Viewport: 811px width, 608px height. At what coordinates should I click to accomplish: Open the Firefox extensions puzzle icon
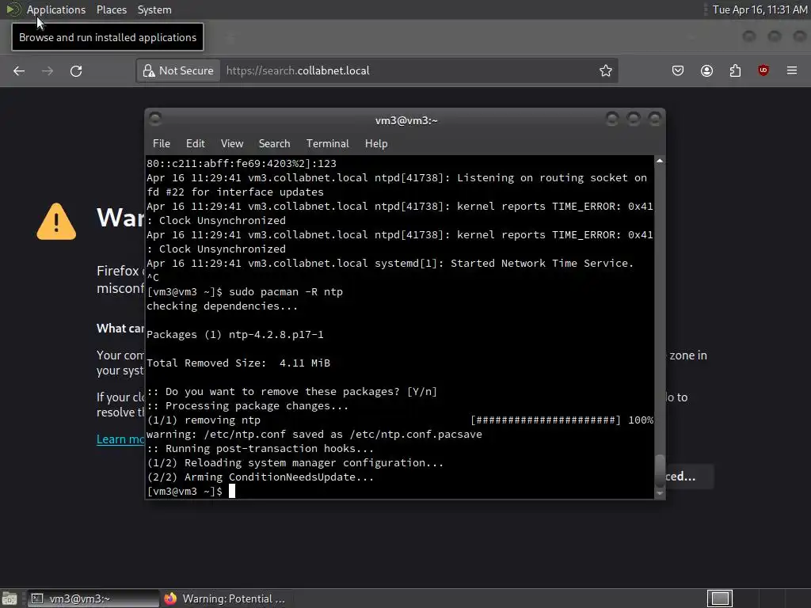tap(735, 70)
